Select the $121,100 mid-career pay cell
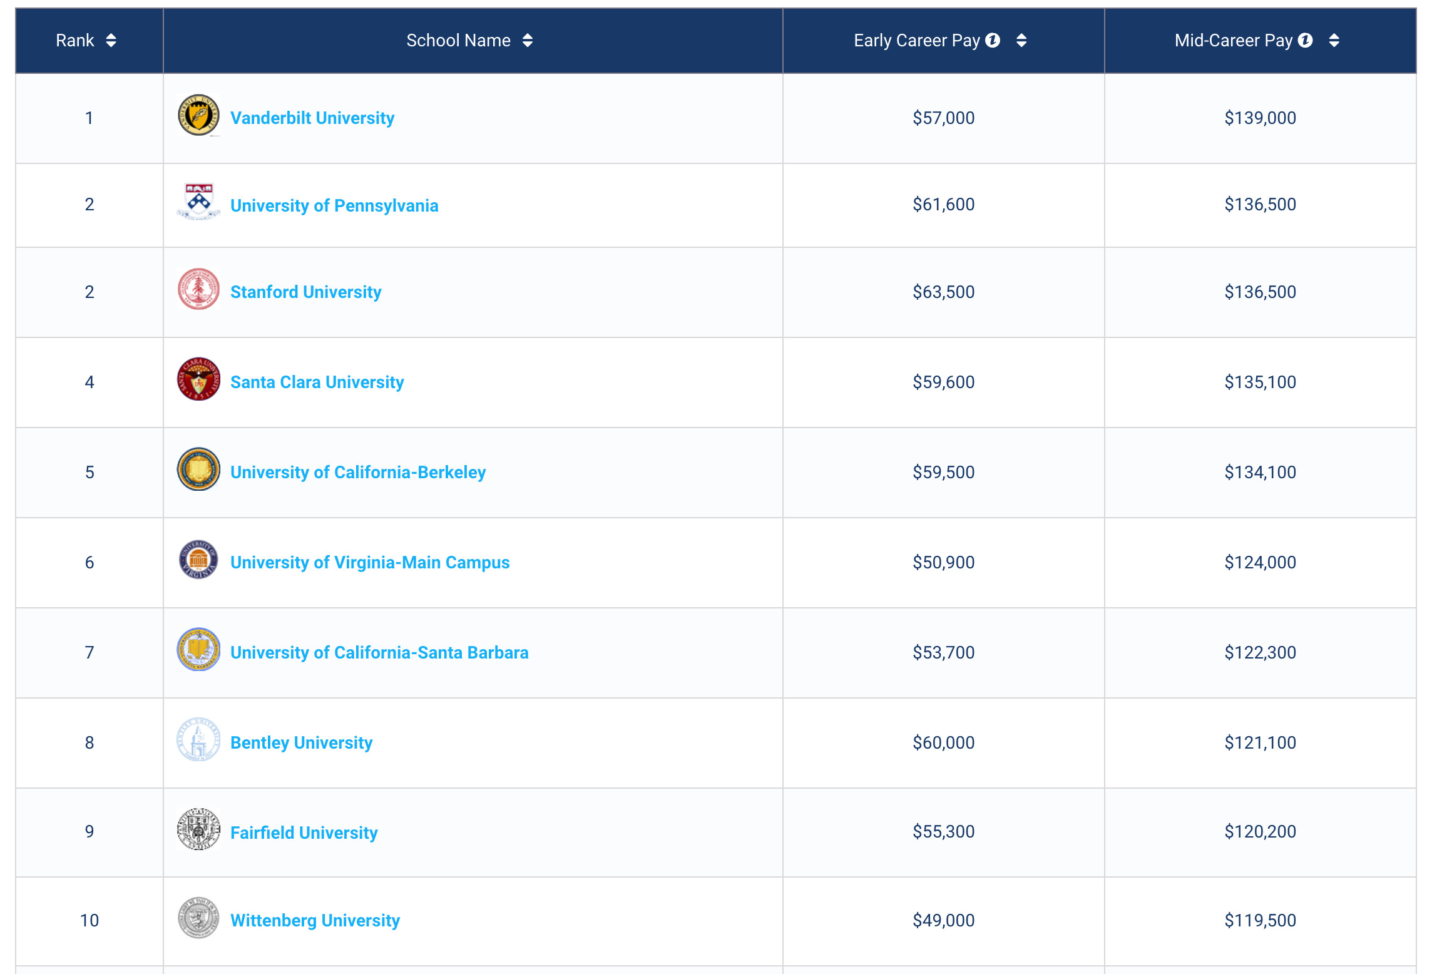Viewport: 1432px width, 974px height. point(1261,743)
